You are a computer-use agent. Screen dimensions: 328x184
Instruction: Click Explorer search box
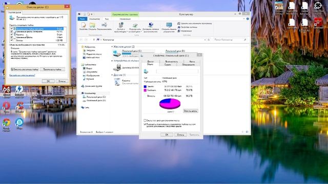230,40
